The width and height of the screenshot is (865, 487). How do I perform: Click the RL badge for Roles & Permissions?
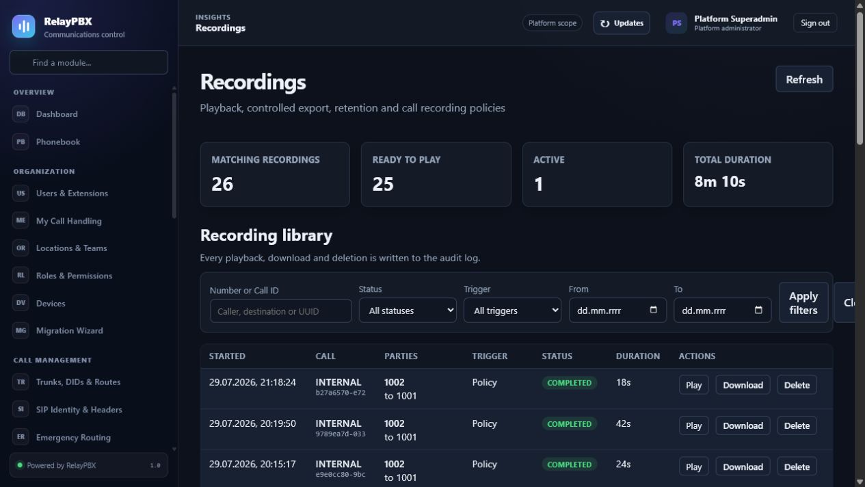click(x=21, y=276)
